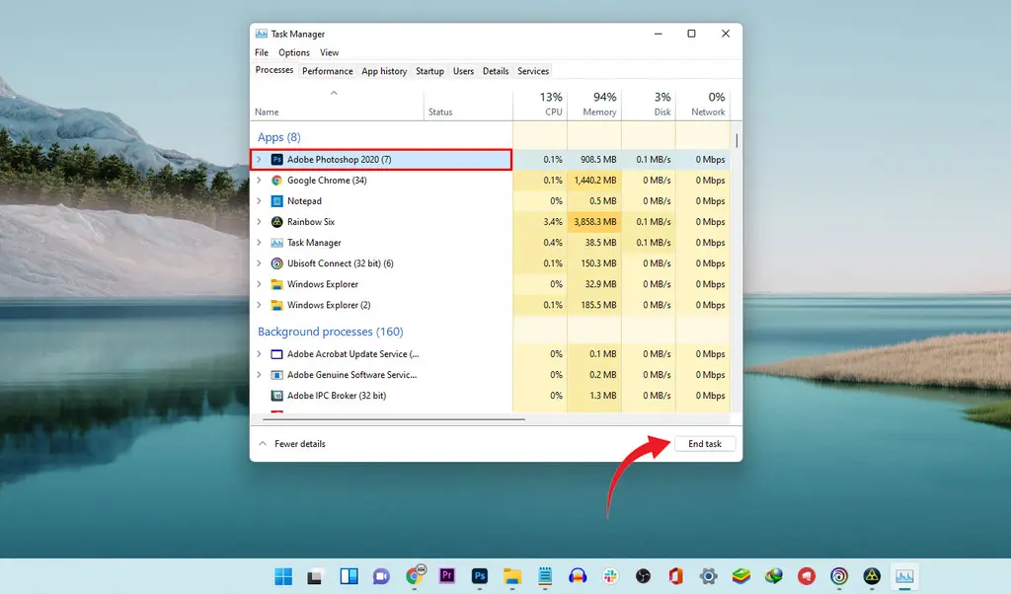The width and height of the screenshot is (1011, 594).
Task: Open the View menu
Action: click(330, 53)
